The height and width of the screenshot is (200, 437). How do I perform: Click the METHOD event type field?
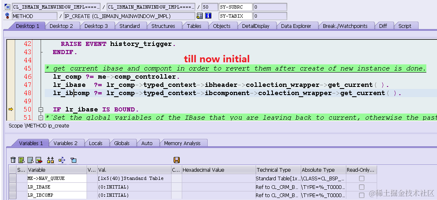(x=34, y=16)
